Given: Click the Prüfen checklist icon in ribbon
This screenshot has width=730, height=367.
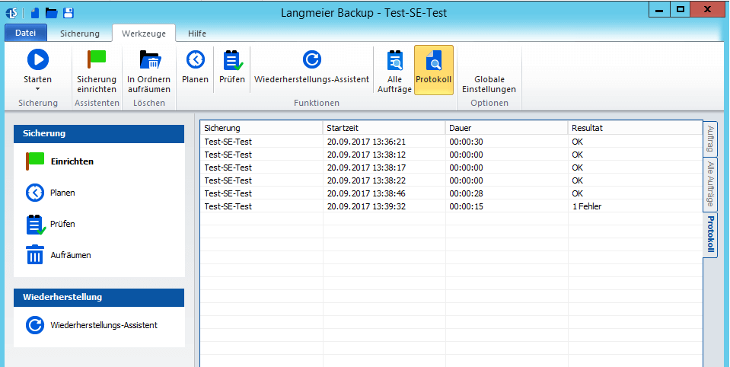Looking at the screenshot, I should (x=232, y=59).
